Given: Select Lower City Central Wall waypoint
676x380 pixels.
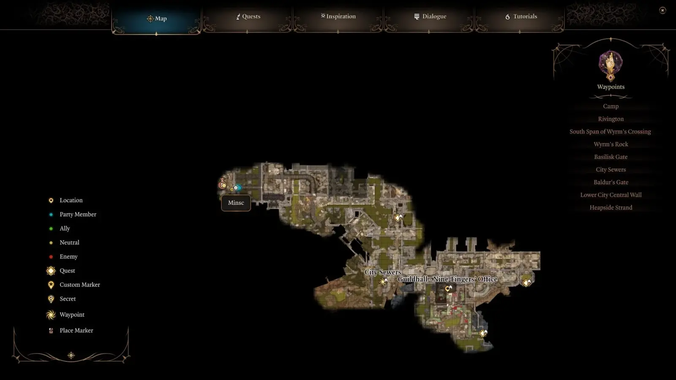Looking at the screenshot, I should click(x=611, y=195).
